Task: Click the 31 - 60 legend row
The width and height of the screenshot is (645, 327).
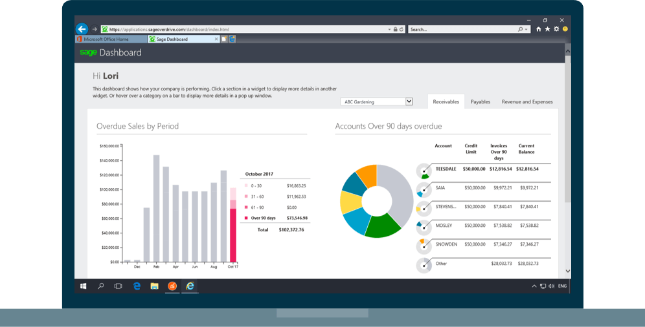Action: click(x=275, y=196)
